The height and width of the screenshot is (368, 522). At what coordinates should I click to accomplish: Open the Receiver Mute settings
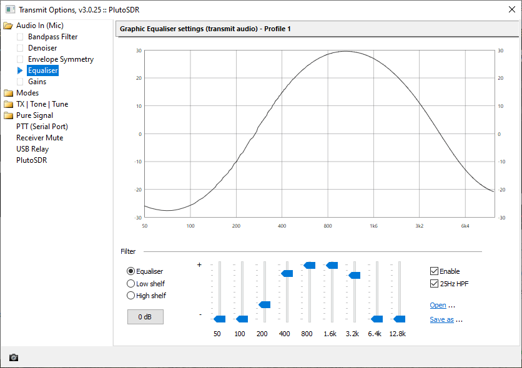[39, 138]
